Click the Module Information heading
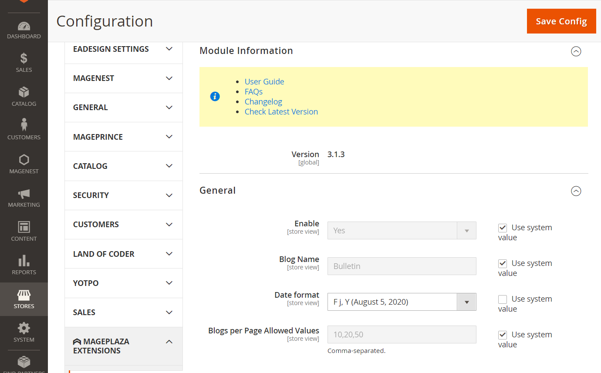This screenshot has width=601, height=373. click(246, 50)
